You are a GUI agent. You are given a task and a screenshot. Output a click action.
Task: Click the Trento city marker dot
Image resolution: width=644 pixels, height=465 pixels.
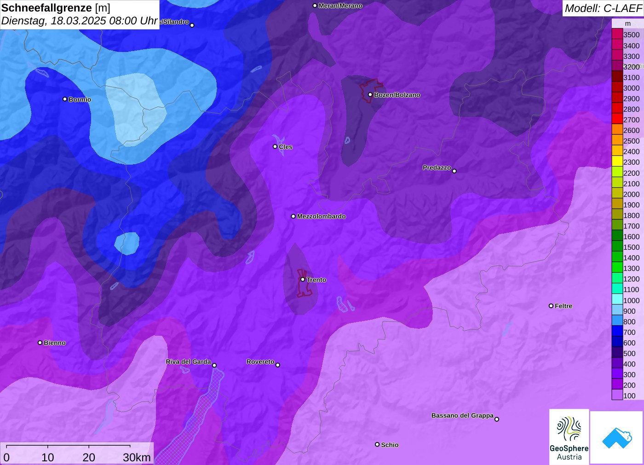point(303,280)
